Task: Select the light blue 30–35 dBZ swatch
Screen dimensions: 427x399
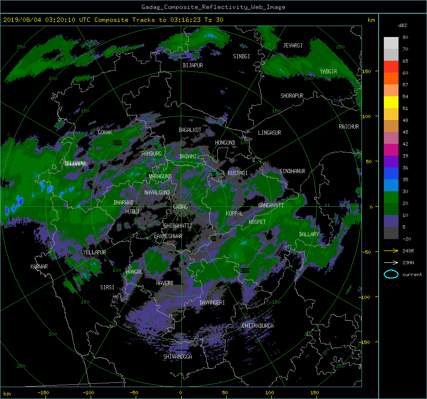Action: click(391, 186)
